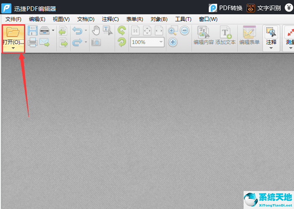
Task: Expand the scanner dropdown arrow
Action: point(53,30)
